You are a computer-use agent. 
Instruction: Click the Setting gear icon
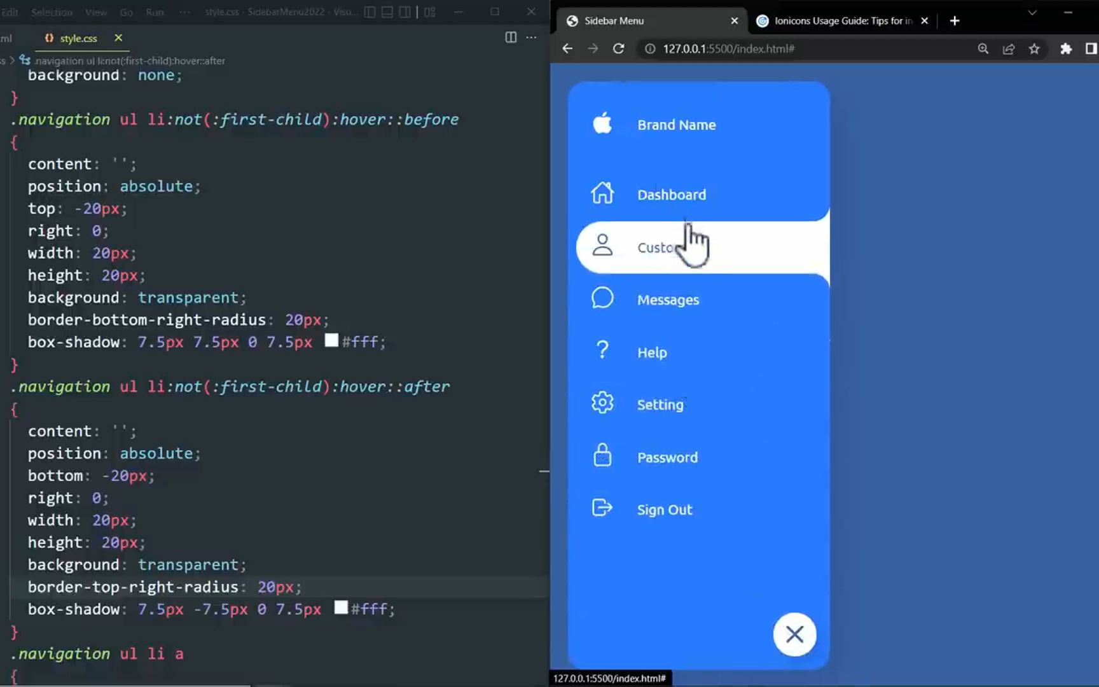click(x=602, y=403)
